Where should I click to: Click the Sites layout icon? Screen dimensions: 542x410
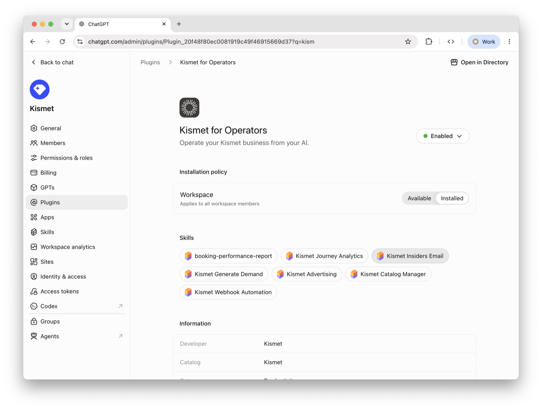coord(34,262)
